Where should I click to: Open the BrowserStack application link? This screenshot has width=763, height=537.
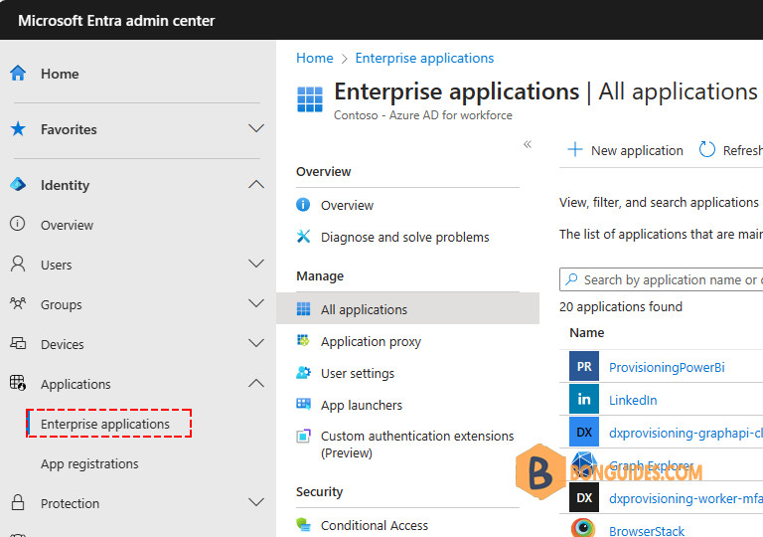(x=647, y=530)
